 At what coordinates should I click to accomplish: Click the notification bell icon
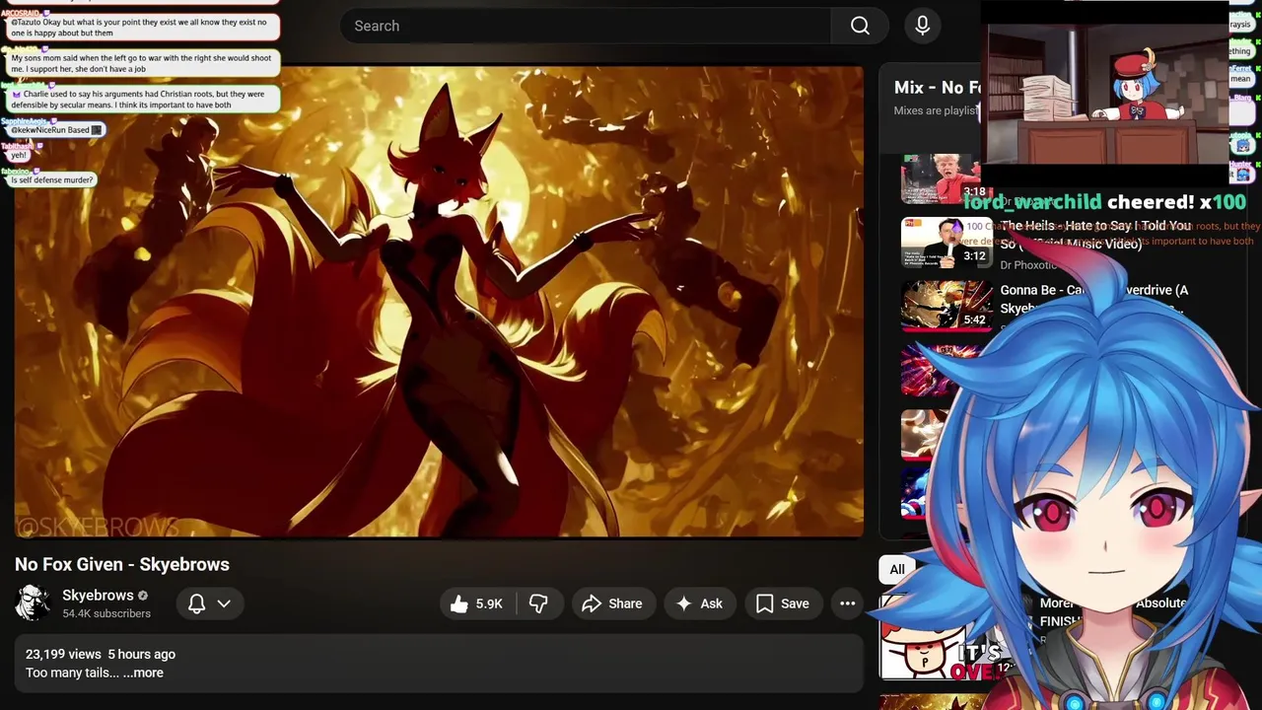196,603
